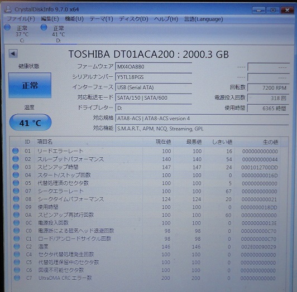This screenshot has width=297, height=292.
Task: Open the 機能(U) menu
Action: (74, 19)
